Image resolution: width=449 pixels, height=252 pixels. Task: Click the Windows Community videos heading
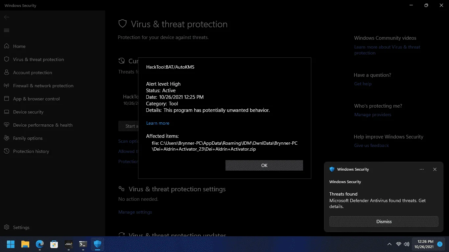[x=385, y=38]
